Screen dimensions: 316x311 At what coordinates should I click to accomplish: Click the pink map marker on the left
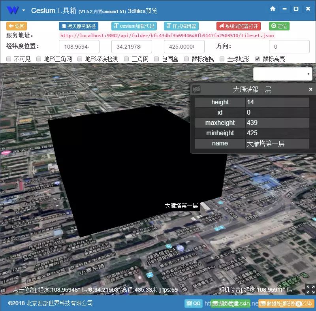point(6,153)
